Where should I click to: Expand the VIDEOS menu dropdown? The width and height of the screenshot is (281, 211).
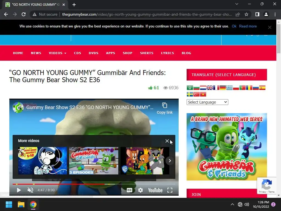coord(57,53)
